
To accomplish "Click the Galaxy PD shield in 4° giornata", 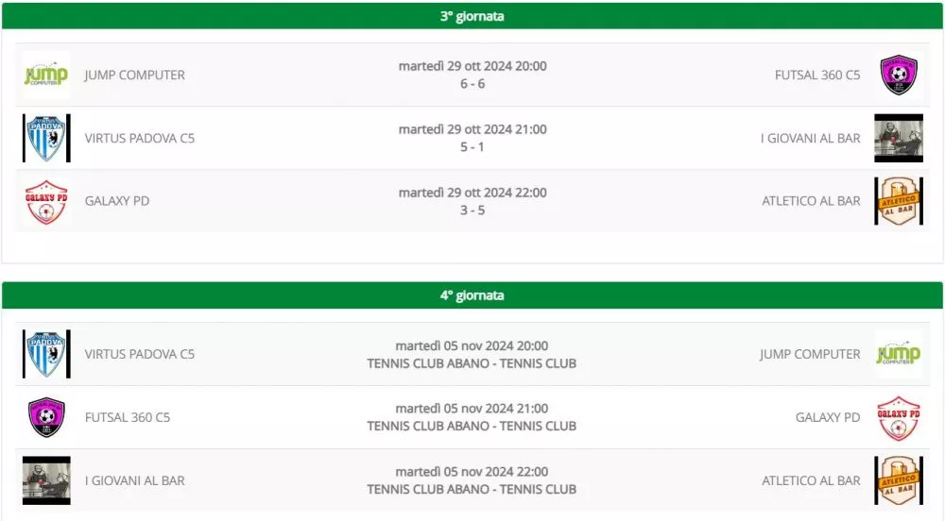I will point(899,417).
